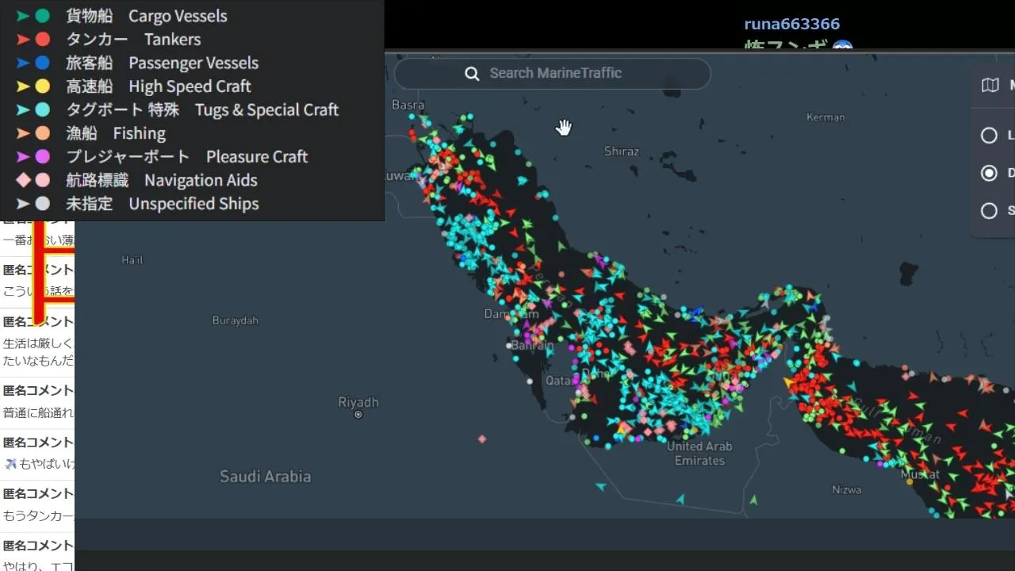
Task: Click the Pleasure Craft legend label
Action: tap(186, 157)
